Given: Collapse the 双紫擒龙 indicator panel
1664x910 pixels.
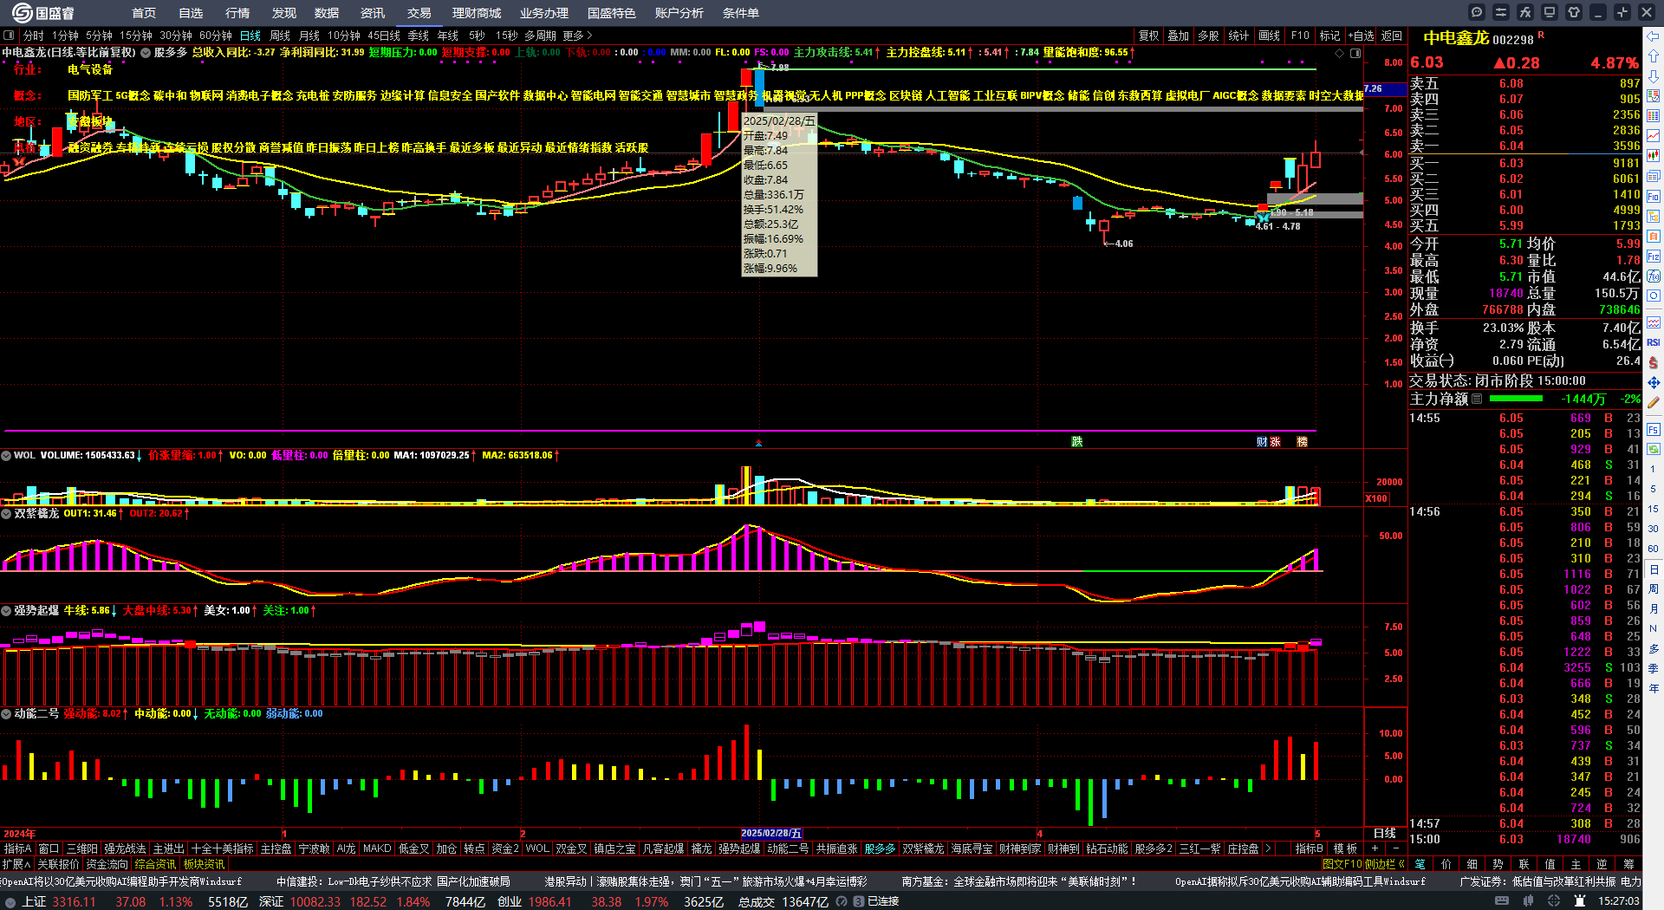Looking at the screenshot, I should click(x=6, y=514).
